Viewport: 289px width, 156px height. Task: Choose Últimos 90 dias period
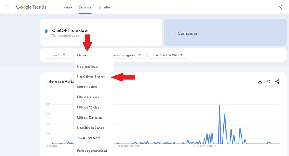tap(94, 107)
